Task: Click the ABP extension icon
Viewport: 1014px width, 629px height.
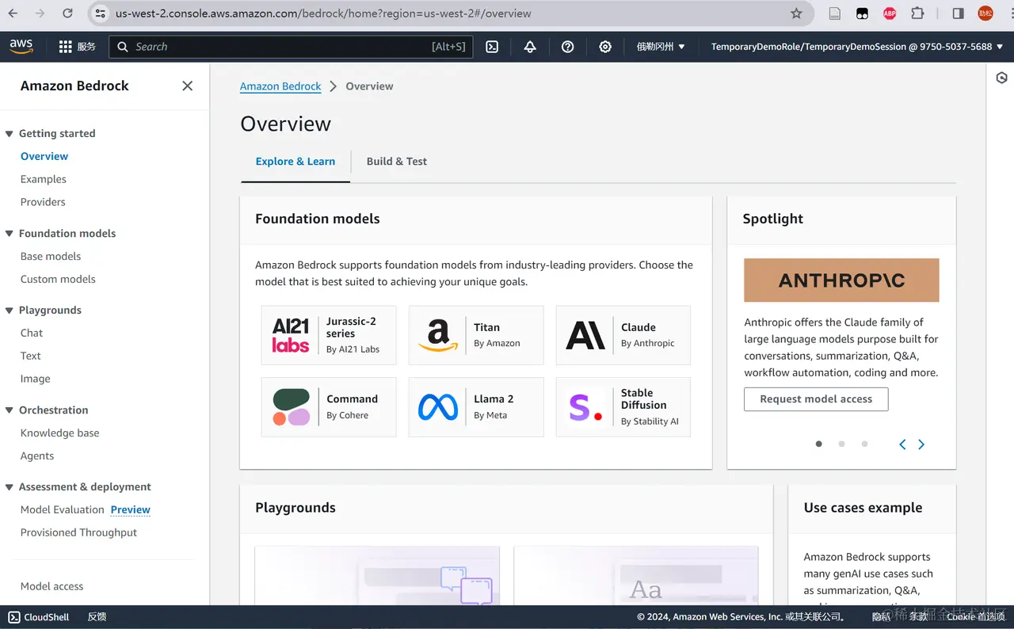Action: point(890,13)
